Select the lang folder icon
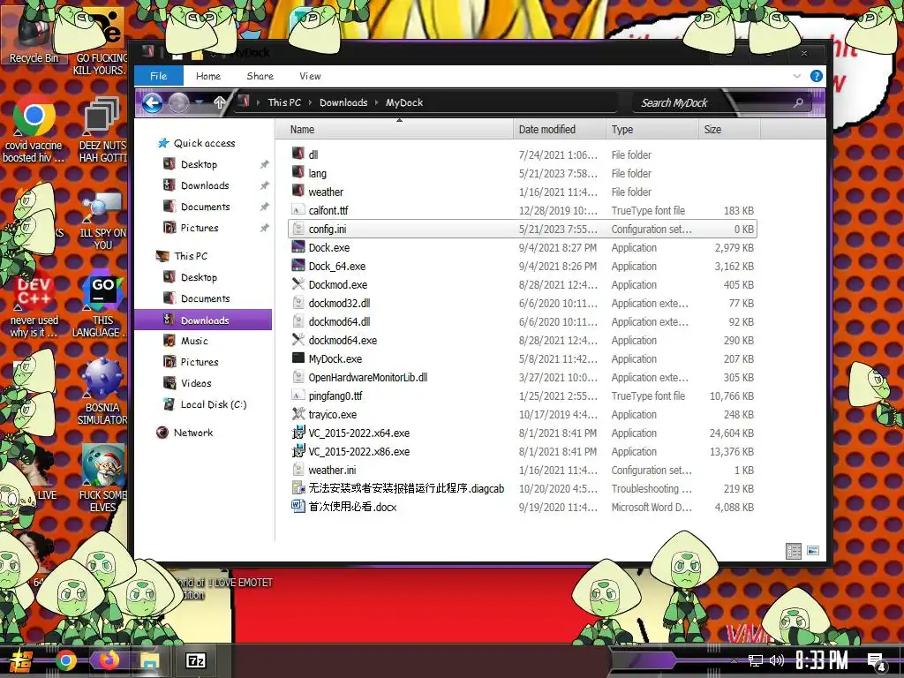 point(298,172)
